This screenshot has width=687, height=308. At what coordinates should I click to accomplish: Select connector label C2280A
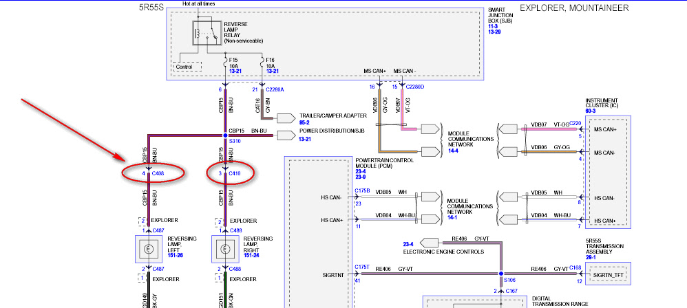[275, 89]
